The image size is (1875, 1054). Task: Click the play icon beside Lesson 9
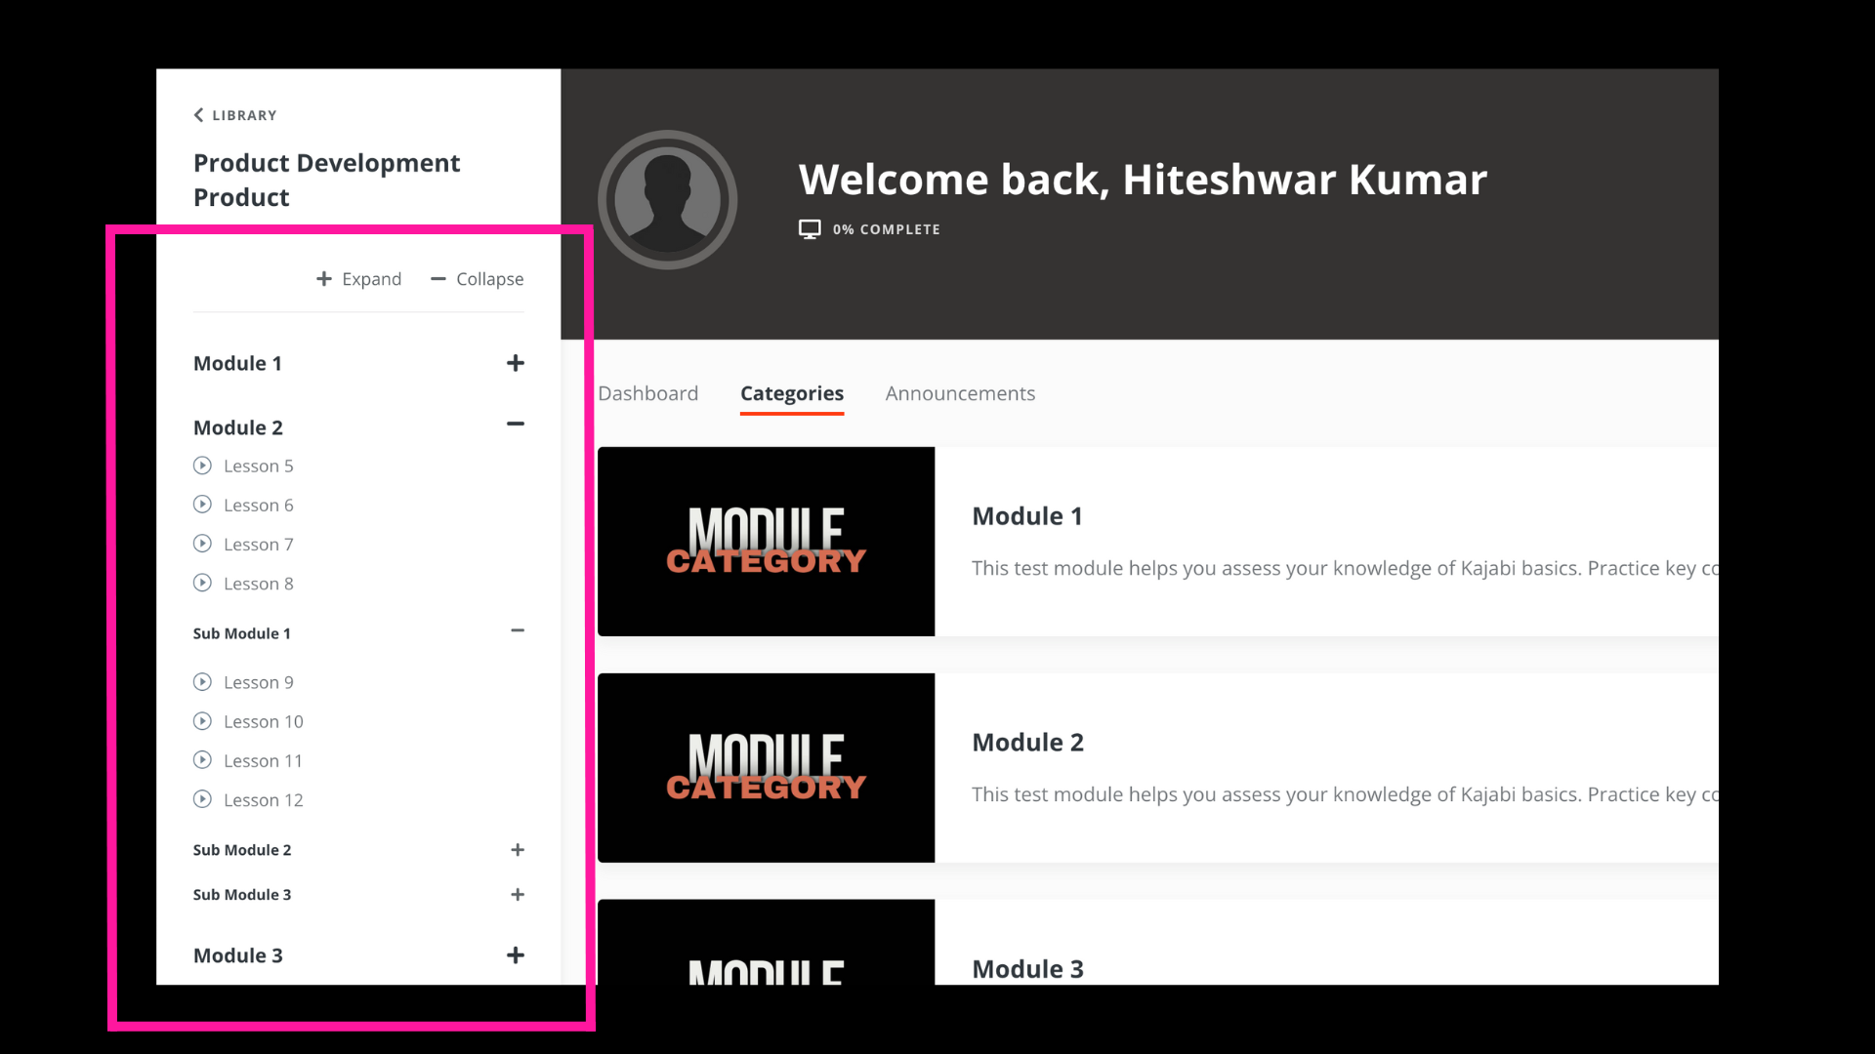coord(202,682)
